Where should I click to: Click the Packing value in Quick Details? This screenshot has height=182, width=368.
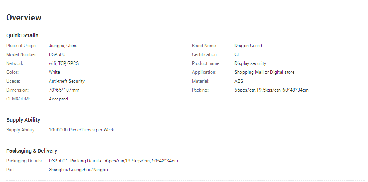[x=272, y=90]
